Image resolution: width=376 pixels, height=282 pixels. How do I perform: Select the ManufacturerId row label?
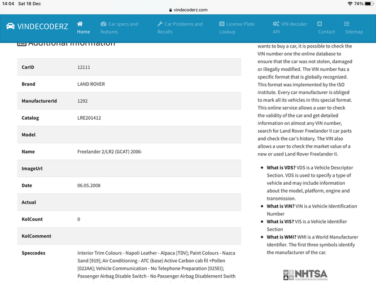pyautogui.click(x=40, y=101)
